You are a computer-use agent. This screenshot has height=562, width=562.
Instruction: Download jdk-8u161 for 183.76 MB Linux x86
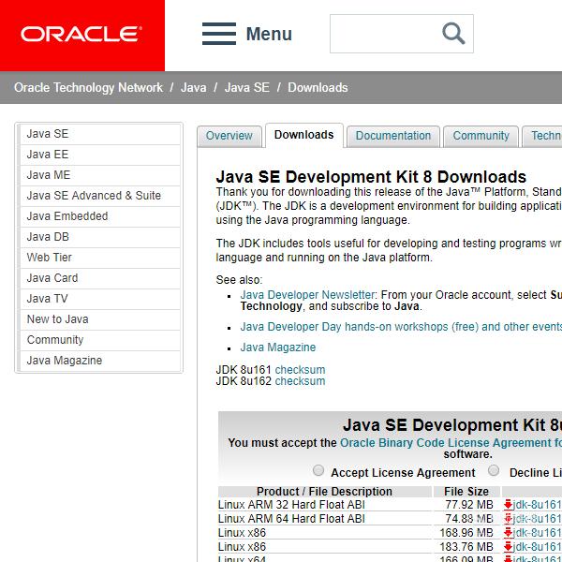pos(538,547)
